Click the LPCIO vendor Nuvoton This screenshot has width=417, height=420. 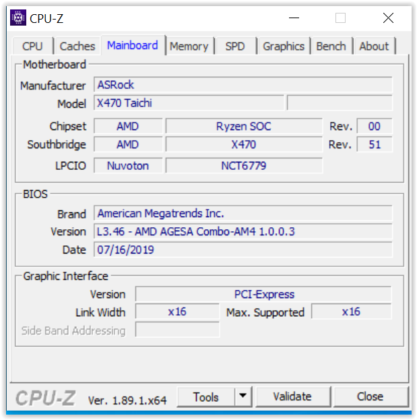[128, 166]
